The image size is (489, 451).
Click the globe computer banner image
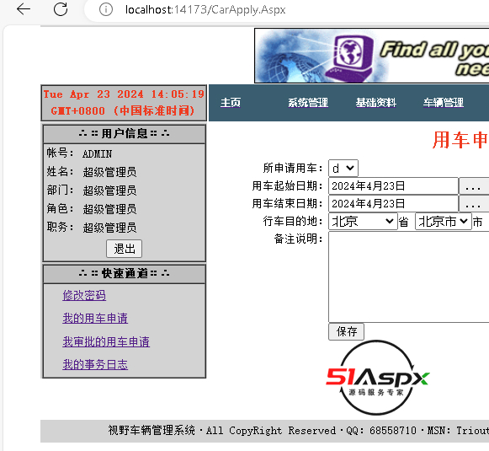point(371,56)
